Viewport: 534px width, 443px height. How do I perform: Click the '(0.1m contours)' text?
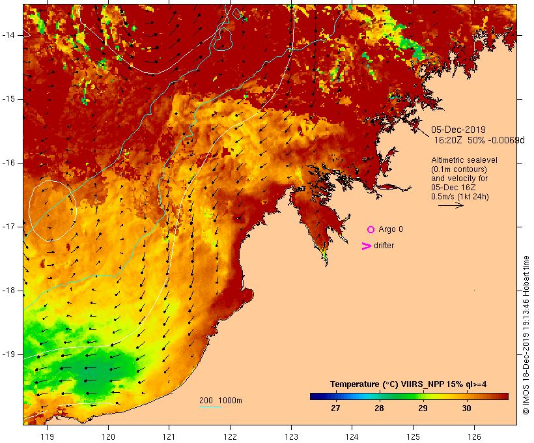[459, 169]
